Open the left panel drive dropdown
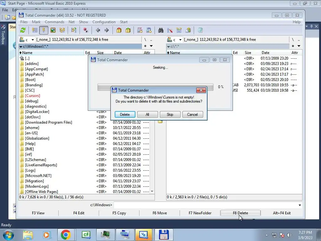The width and height of the screenshot is (321, 241). (33, 40)
